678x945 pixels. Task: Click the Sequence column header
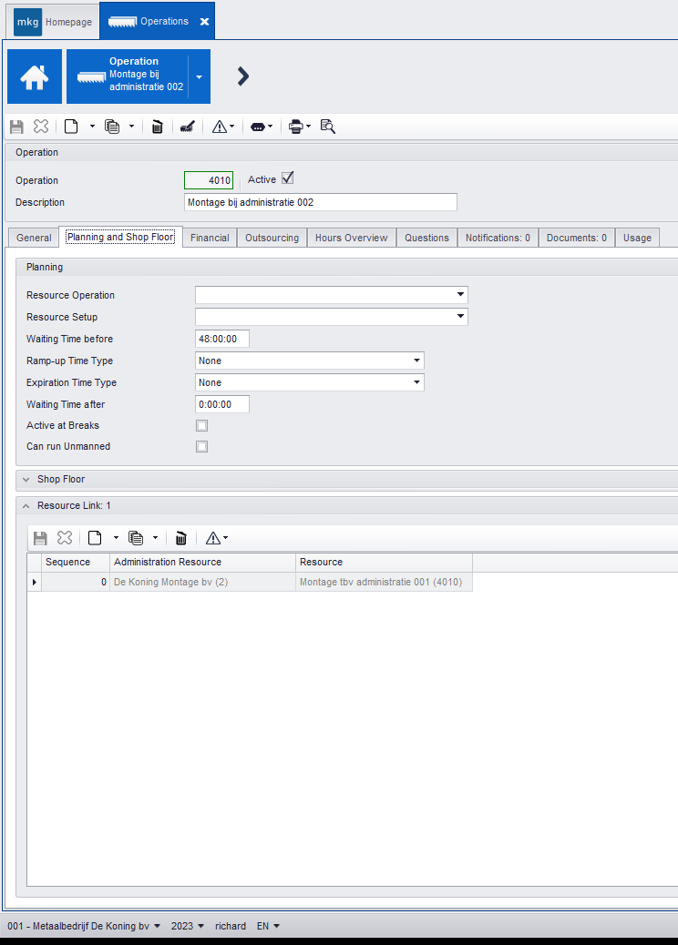(x=76, y=563)
